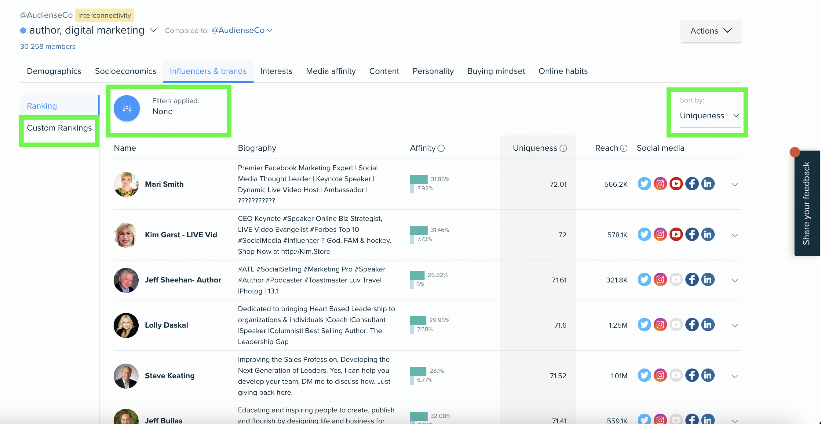Click Steve Keating's profile photo
The image size is (821, 424).
coord(126,376)
